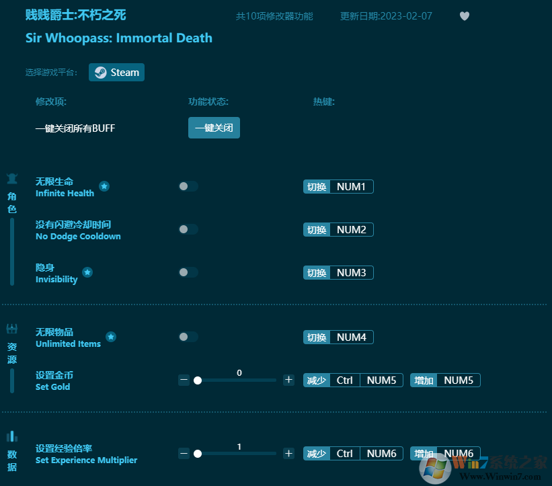This screenshot has height=486, width=552.
Task: Click the Unlimited Items label
Action: (68, 343)
